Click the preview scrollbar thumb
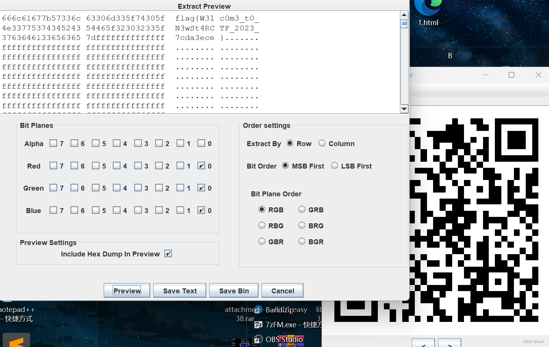549x347 pixels. [x=404, y=24]
